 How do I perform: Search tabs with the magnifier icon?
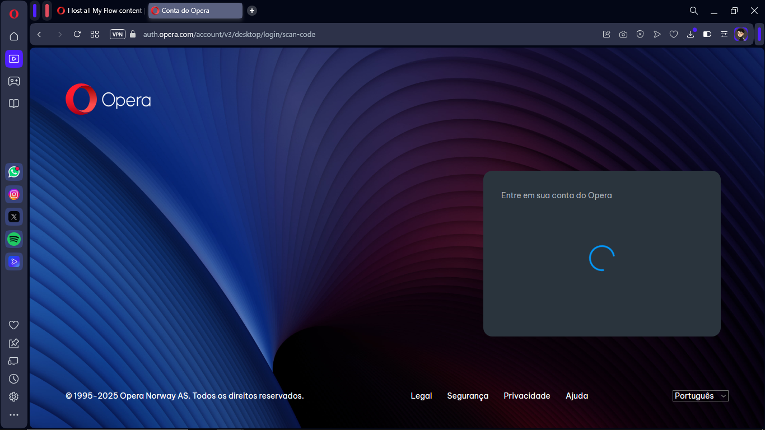pyautogui.click(x=693, y=11)
